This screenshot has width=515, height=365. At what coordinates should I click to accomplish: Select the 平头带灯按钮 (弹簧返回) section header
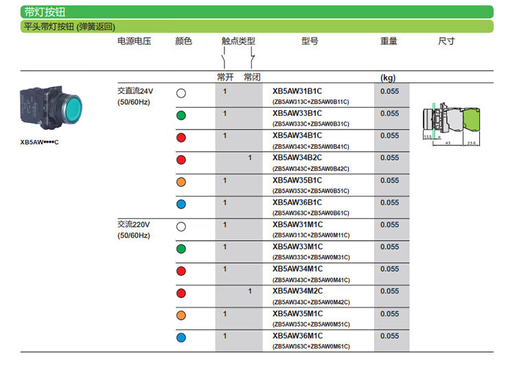pyautogui.click(x=257, y=27)
